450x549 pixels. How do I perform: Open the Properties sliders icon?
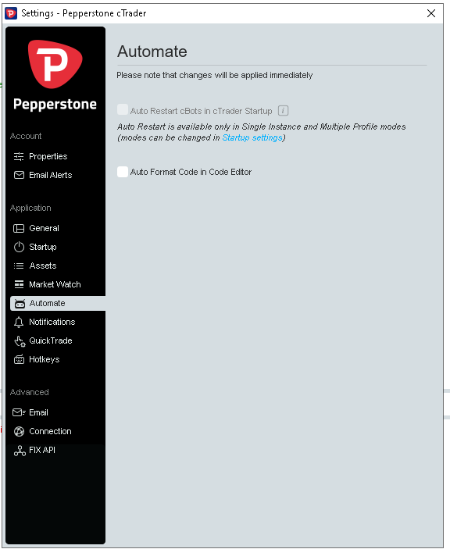[19, 156]
